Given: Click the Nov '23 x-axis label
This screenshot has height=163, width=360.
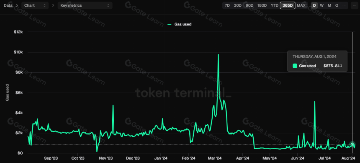Looking at the screenshot, I should (106, 158).
